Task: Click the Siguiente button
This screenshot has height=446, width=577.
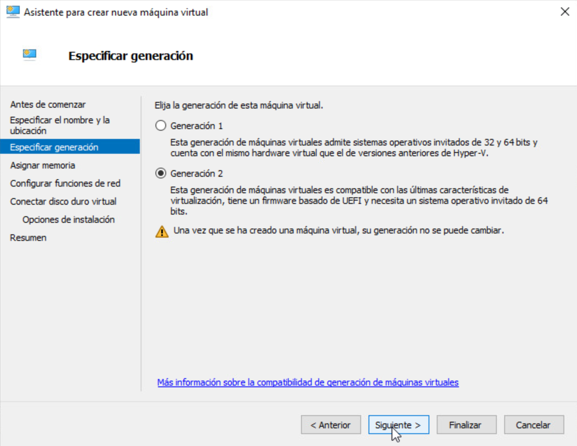Action: [x=398, y=425]
